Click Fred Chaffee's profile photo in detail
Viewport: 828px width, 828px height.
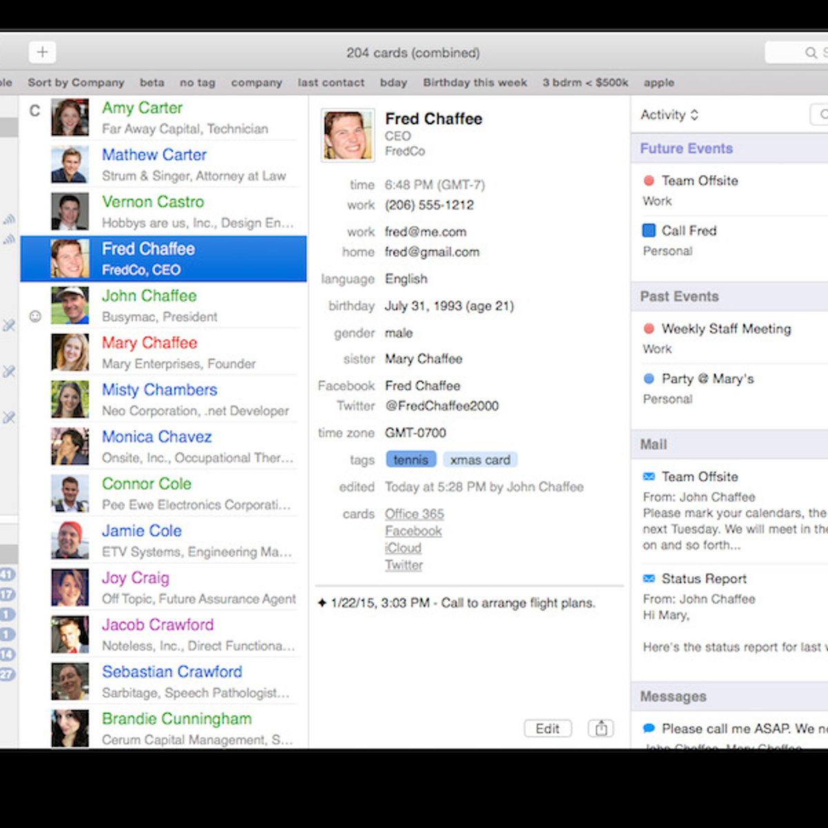[x=348, y=135]
